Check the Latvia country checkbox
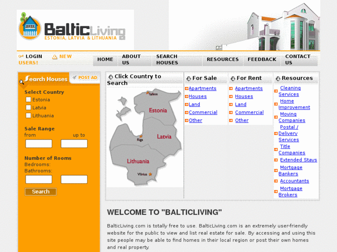The image size is (337, 252). pyautogui.click(x=28, y=107)
